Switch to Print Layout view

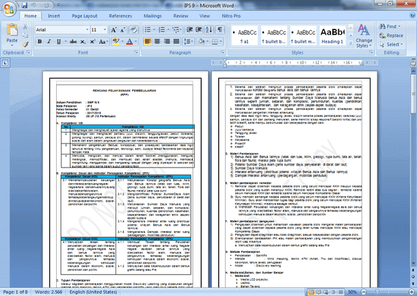point(311,292)
